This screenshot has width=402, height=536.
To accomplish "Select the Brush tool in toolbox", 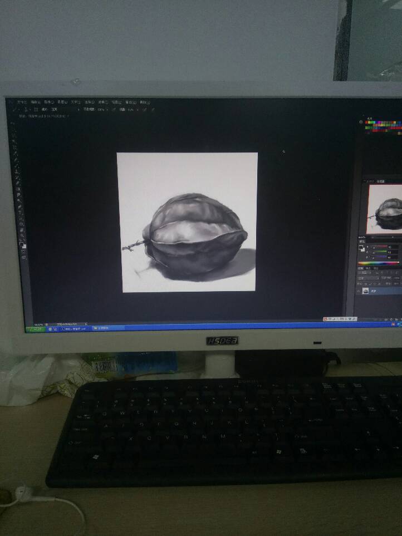I will tap(16, 166).
